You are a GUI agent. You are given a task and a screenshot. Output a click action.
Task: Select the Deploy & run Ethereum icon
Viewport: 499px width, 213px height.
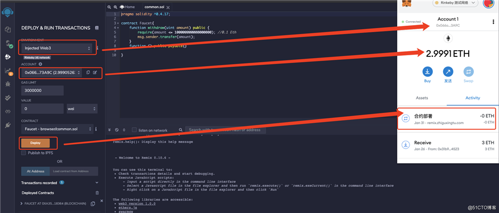point(7,57)
